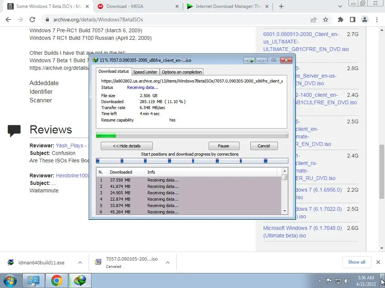Select connection row 2 with 41.874 MB

pos(189,186)
